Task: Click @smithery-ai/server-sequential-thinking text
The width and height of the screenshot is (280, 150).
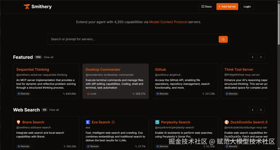Action: [41, 75]
